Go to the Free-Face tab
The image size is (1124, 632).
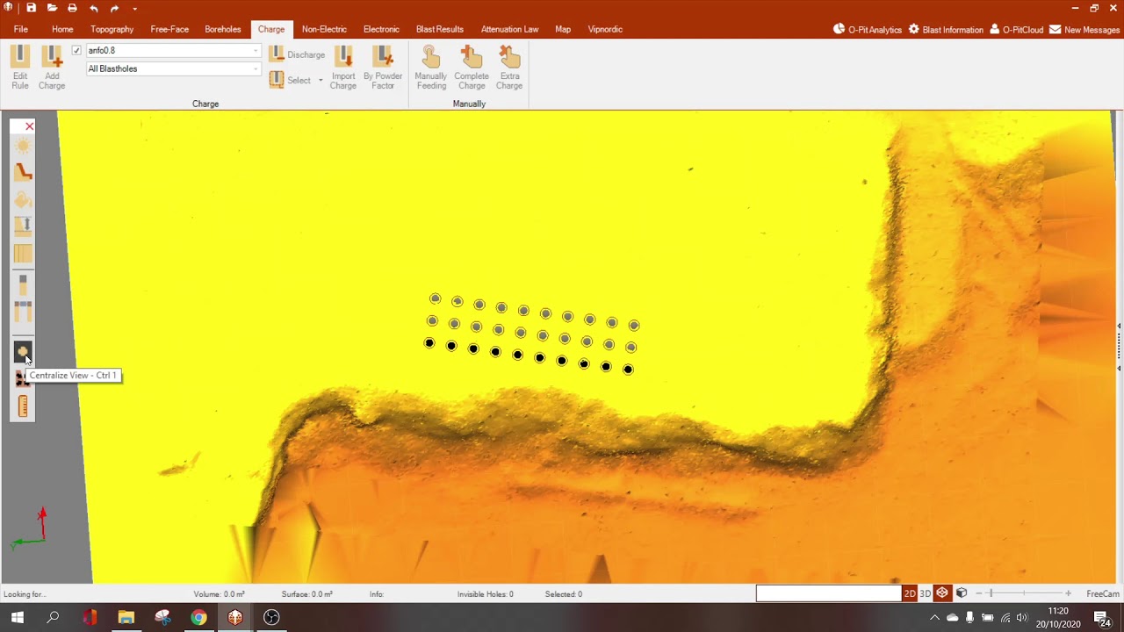tap(169, 29)
